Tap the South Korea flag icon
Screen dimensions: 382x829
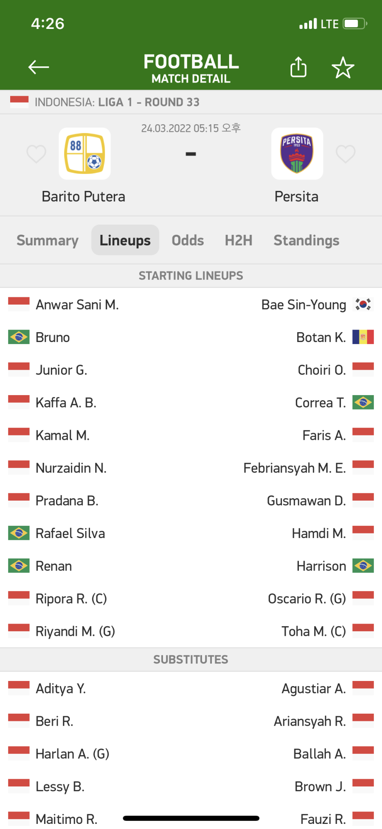[x=363, y=304]
